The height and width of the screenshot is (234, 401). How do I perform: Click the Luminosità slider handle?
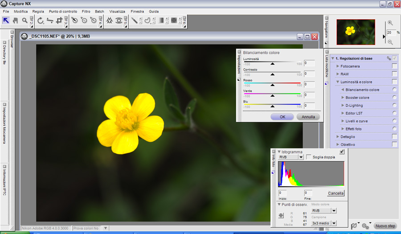272,64
